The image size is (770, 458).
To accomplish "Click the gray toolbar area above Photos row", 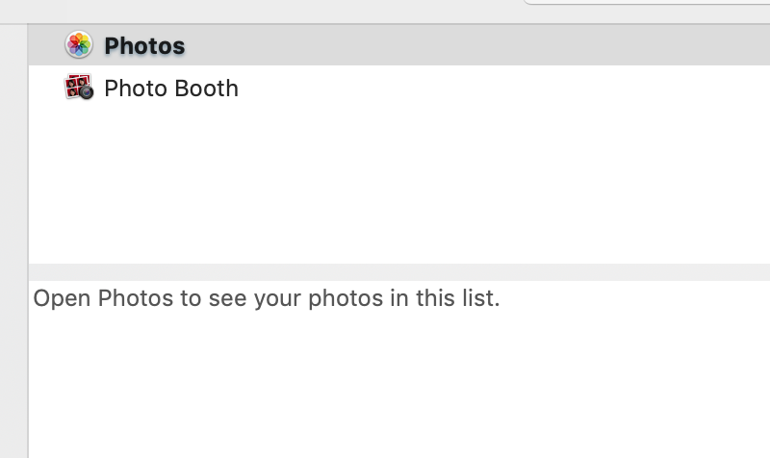I will coord(260,12).
